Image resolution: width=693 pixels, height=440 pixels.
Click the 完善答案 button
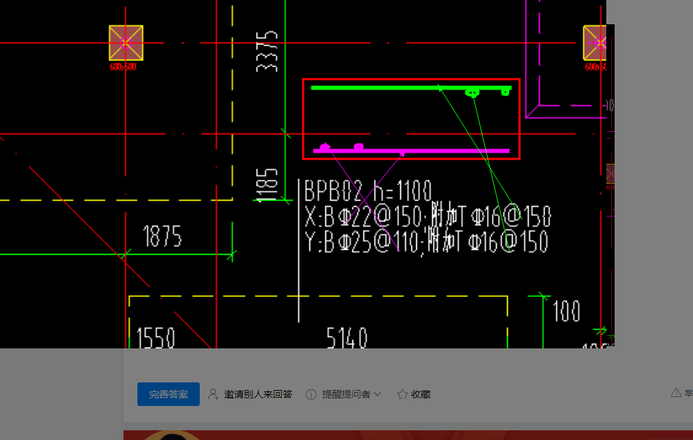tap(169, 394)
